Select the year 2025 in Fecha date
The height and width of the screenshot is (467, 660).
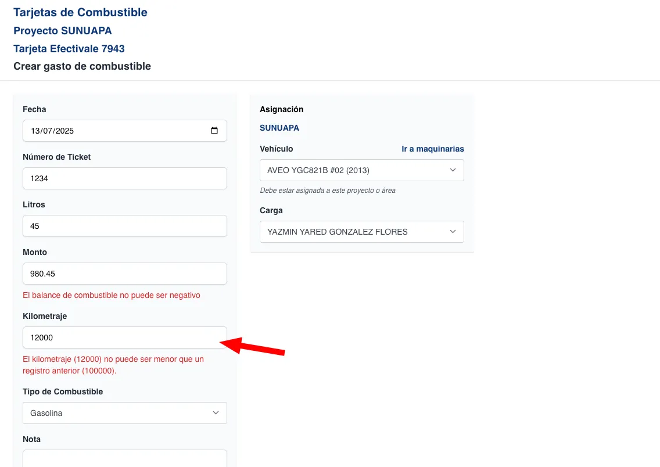point(65,131)
